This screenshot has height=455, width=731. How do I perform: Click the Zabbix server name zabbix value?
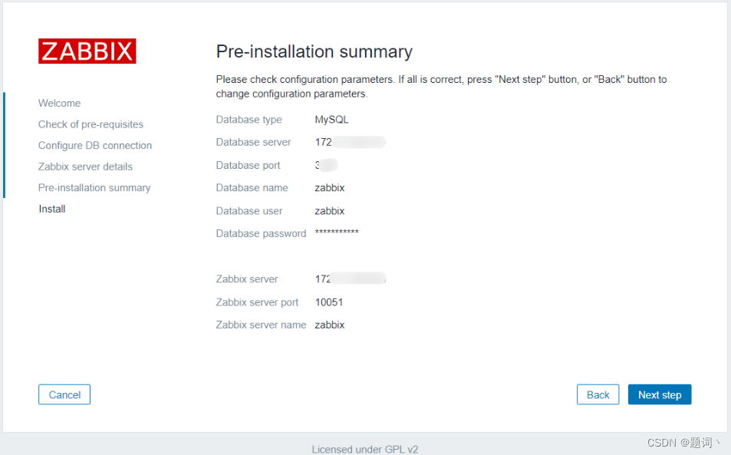click(x=329, y=324)
